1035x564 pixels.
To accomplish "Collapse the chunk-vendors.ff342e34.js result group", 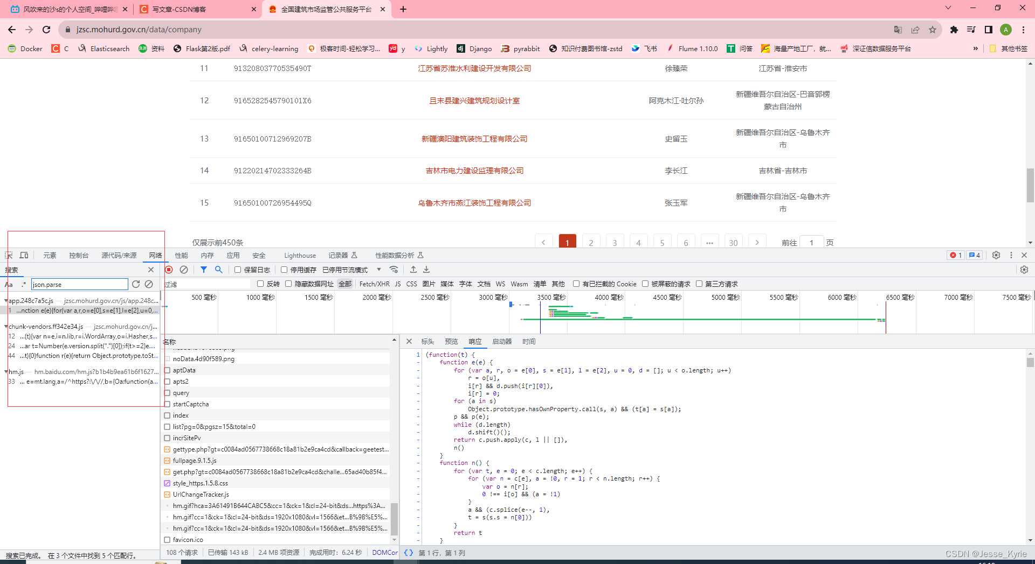I will pyautogui.click(x=6, y=327).
